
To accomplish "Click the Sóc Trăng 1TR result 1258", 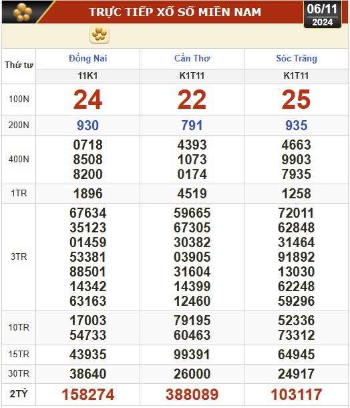I will click(297, 194).
